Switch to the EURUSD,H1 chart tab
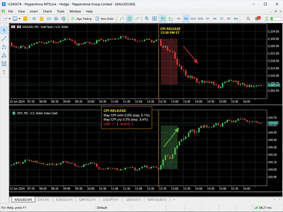The height and width of the screenshot is (212, 283). pyautogui.click(x=64, y=200)
